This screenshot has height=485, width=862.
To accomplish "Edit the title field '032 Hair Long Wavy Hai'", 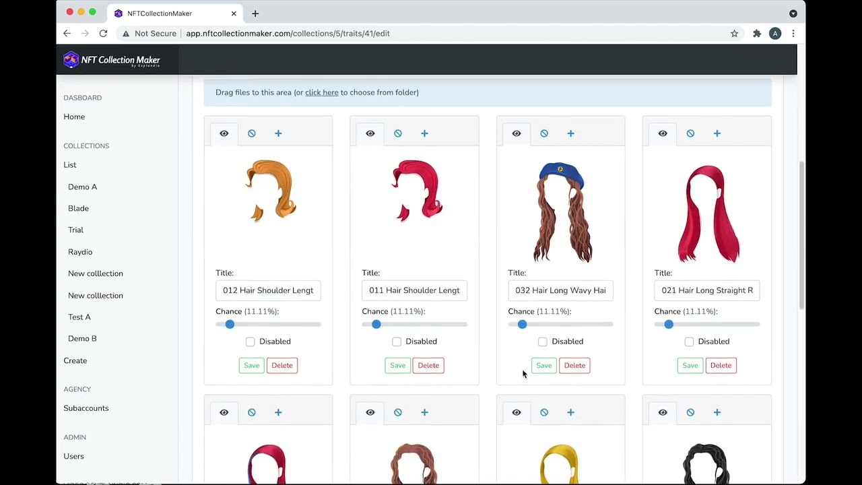I will (x=560, y=290).
